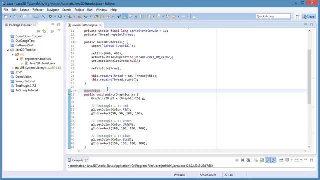Open Package Explorer view menu triangle
The height and width of the screenshot is (180, 320).
[x=59, y=30]
